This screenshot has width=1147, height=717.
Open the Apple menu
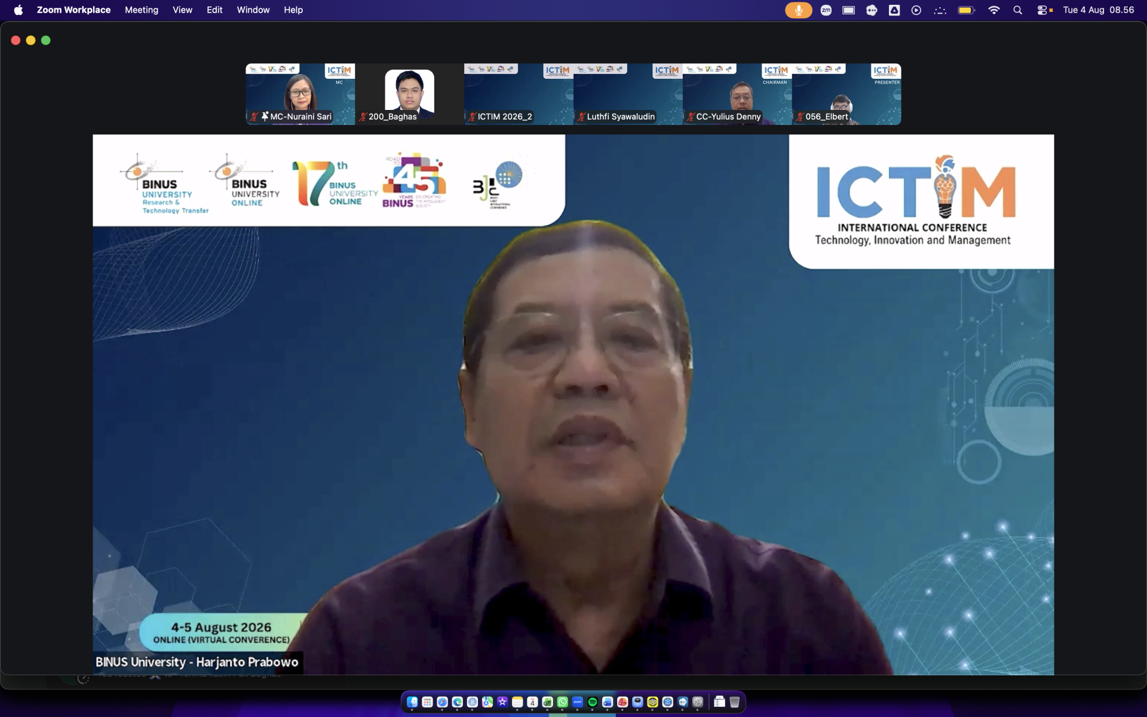pos(19,10)
